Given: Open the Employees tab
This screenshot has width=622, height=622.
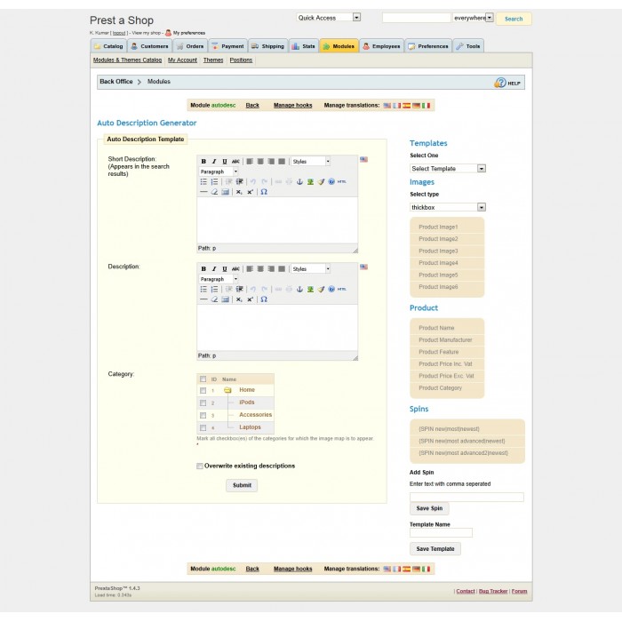Looking at the screenshot, I should coord(381,46).
